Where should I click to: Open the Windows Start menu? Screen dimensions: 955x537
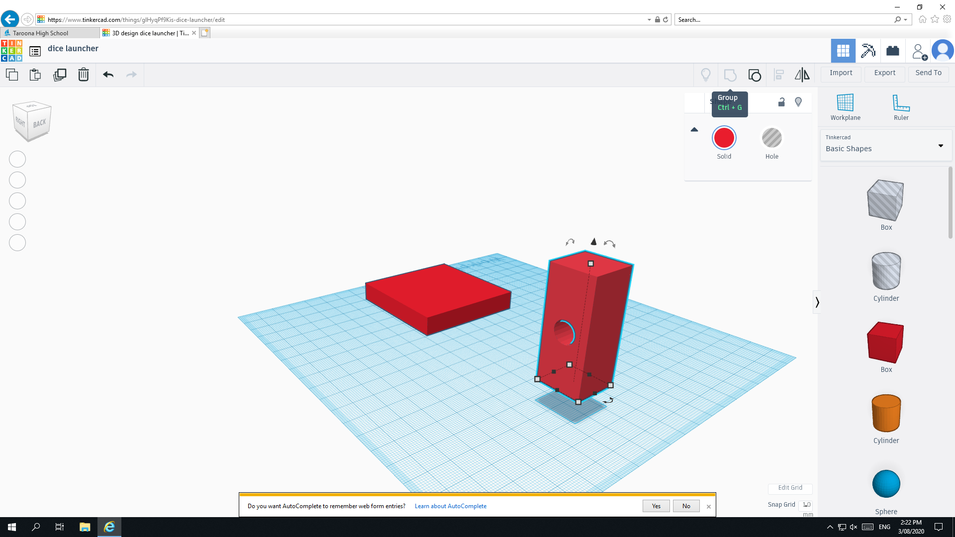tap(12, 527)
